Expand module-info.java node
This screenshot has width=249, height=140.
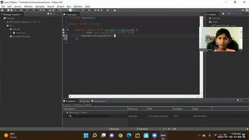click(8, 36)
